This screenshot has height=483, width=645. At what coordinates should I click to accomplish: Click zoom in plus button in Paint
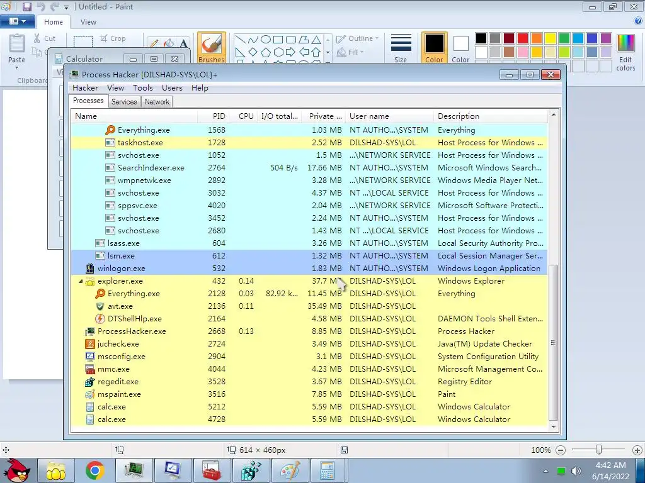[637, 450]
